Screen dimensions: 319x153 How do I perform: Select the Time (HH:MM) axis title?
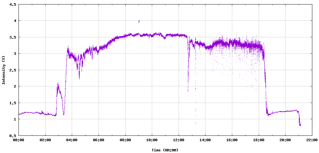click(165, 150)
